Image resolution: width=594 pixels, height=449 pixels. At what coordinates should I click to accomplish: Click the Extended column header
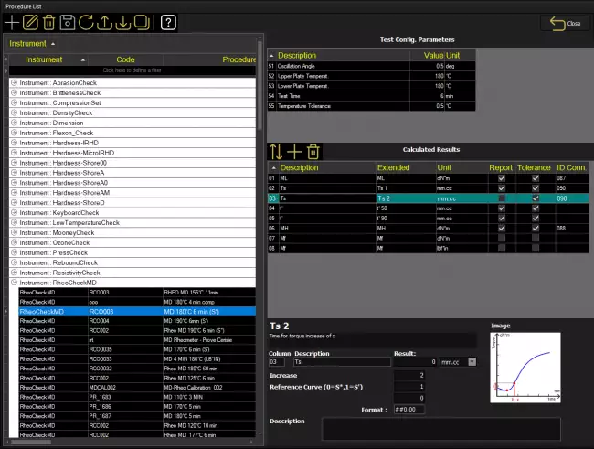(x=393, y=167)
